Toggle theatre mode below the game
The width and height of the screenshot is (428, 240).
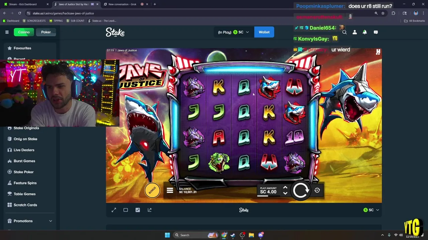pos(126,210)
